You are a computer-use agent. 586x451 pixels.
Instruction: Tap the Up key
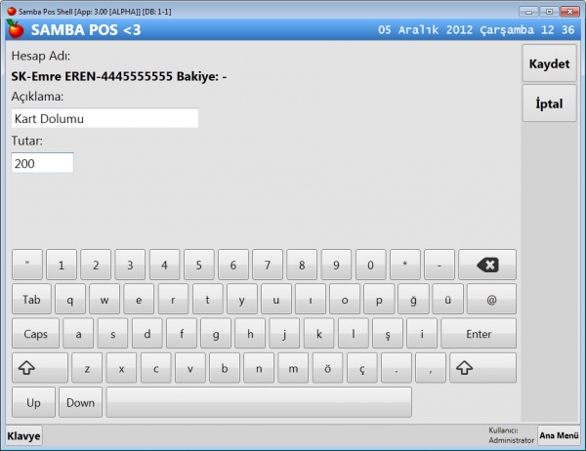pos(33,402)
